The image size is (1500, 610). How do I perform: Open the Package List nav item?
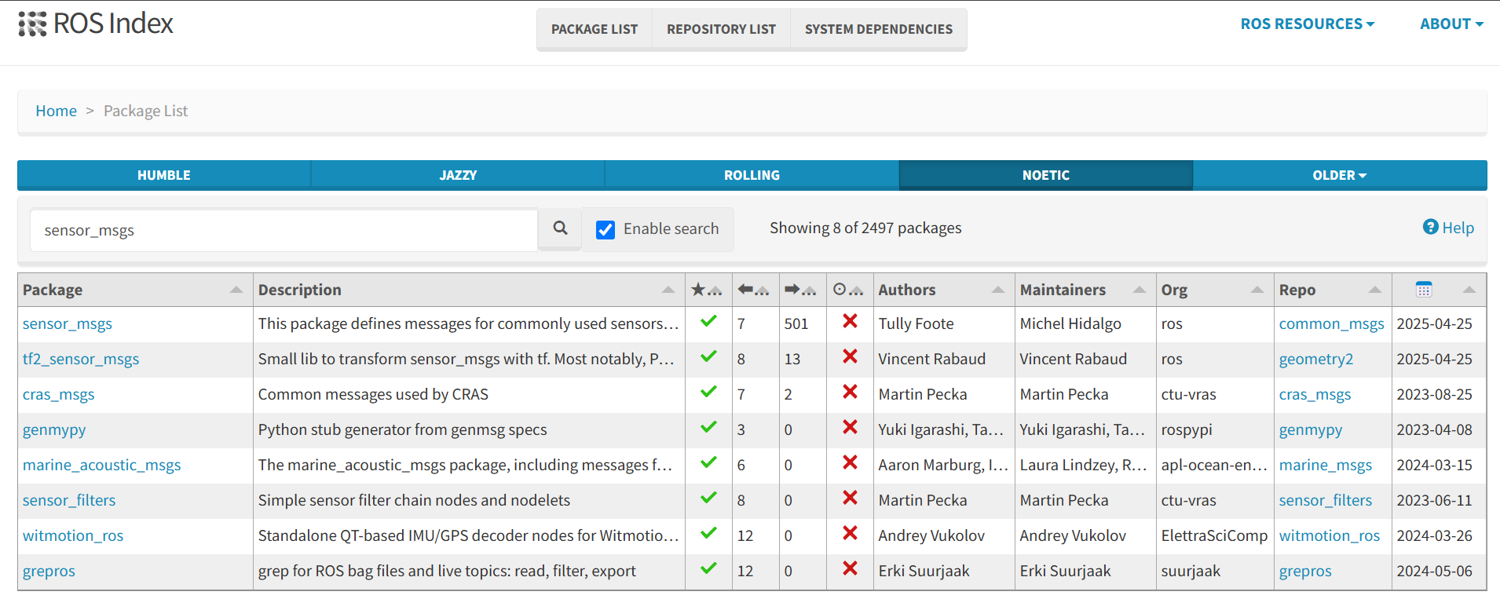(595, 29)
